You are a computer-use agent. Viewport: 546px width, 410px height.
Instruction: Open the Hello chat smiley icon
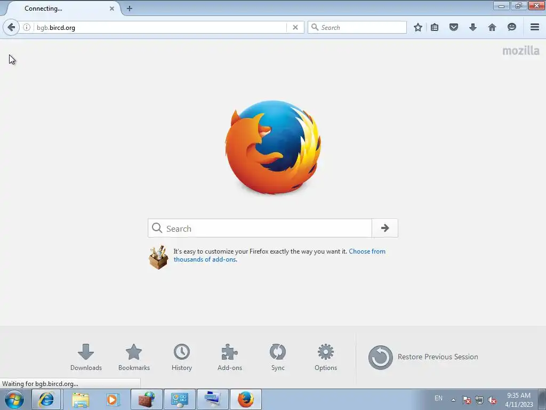pyautogui.click(x=511, y=27)
